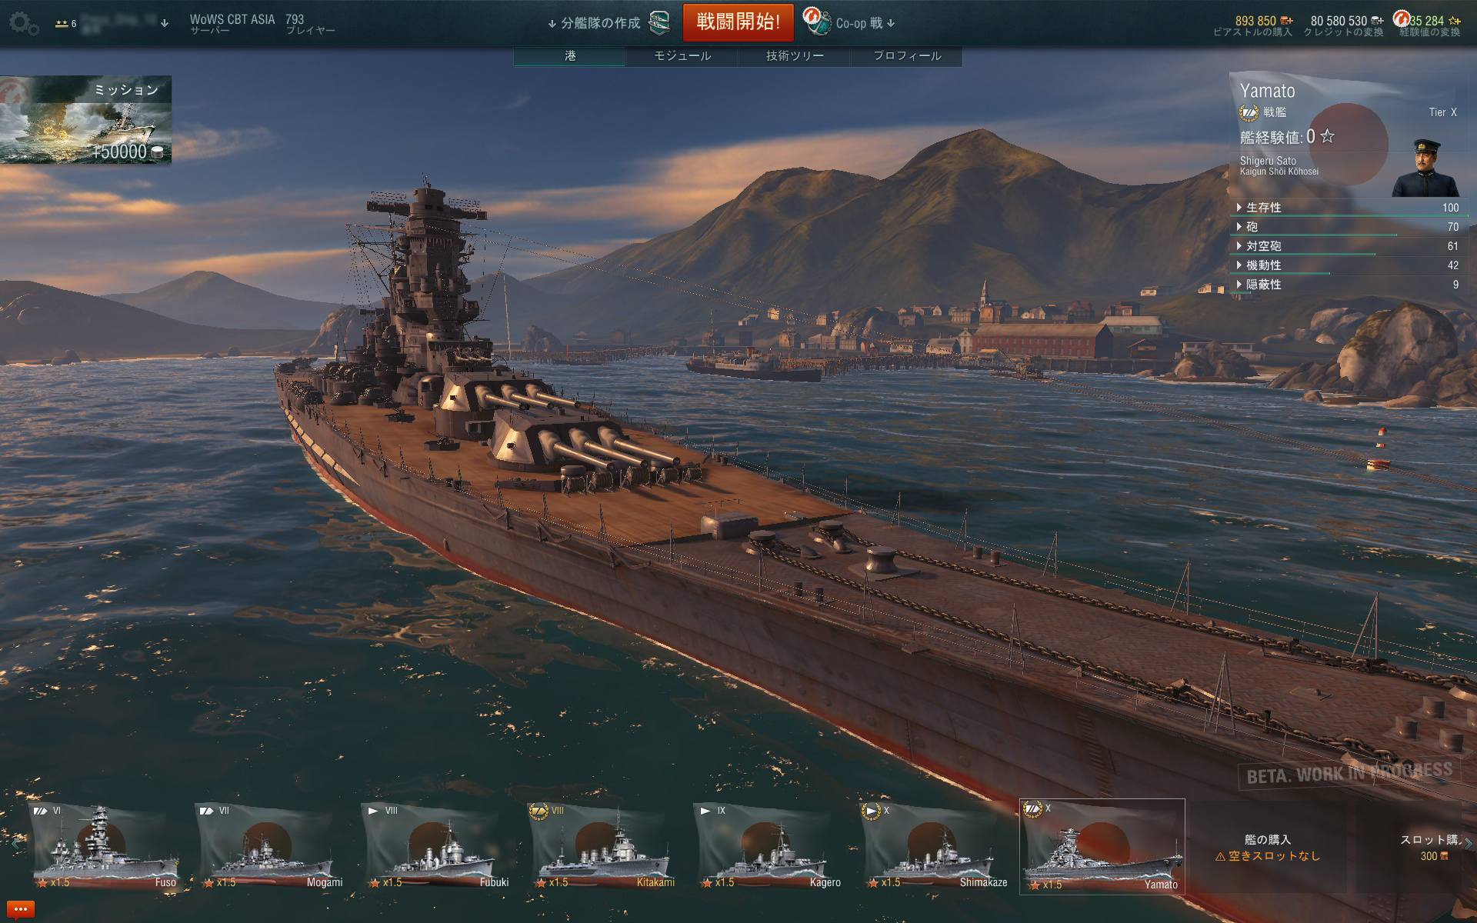Click the doubloon purchase icon
The width and height of the screenshot is (1477, 923).
tap(1287, 21)
